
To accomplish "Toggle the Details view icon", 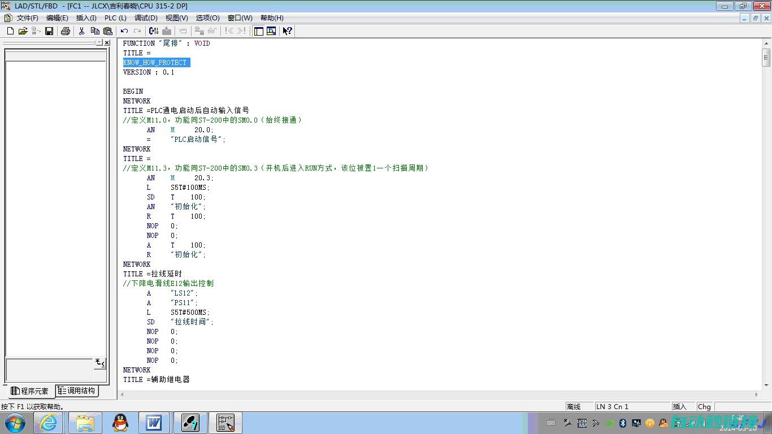I will tap(271, 31).
